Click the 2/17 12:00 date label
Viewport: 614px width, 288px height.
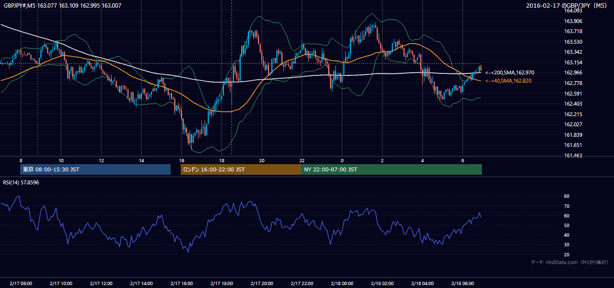click(101, 284)
